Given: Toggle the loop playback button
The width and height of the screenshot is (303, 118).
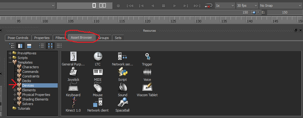Looking at the screenshot, I should pyautogui.click(x=209, y=6).
